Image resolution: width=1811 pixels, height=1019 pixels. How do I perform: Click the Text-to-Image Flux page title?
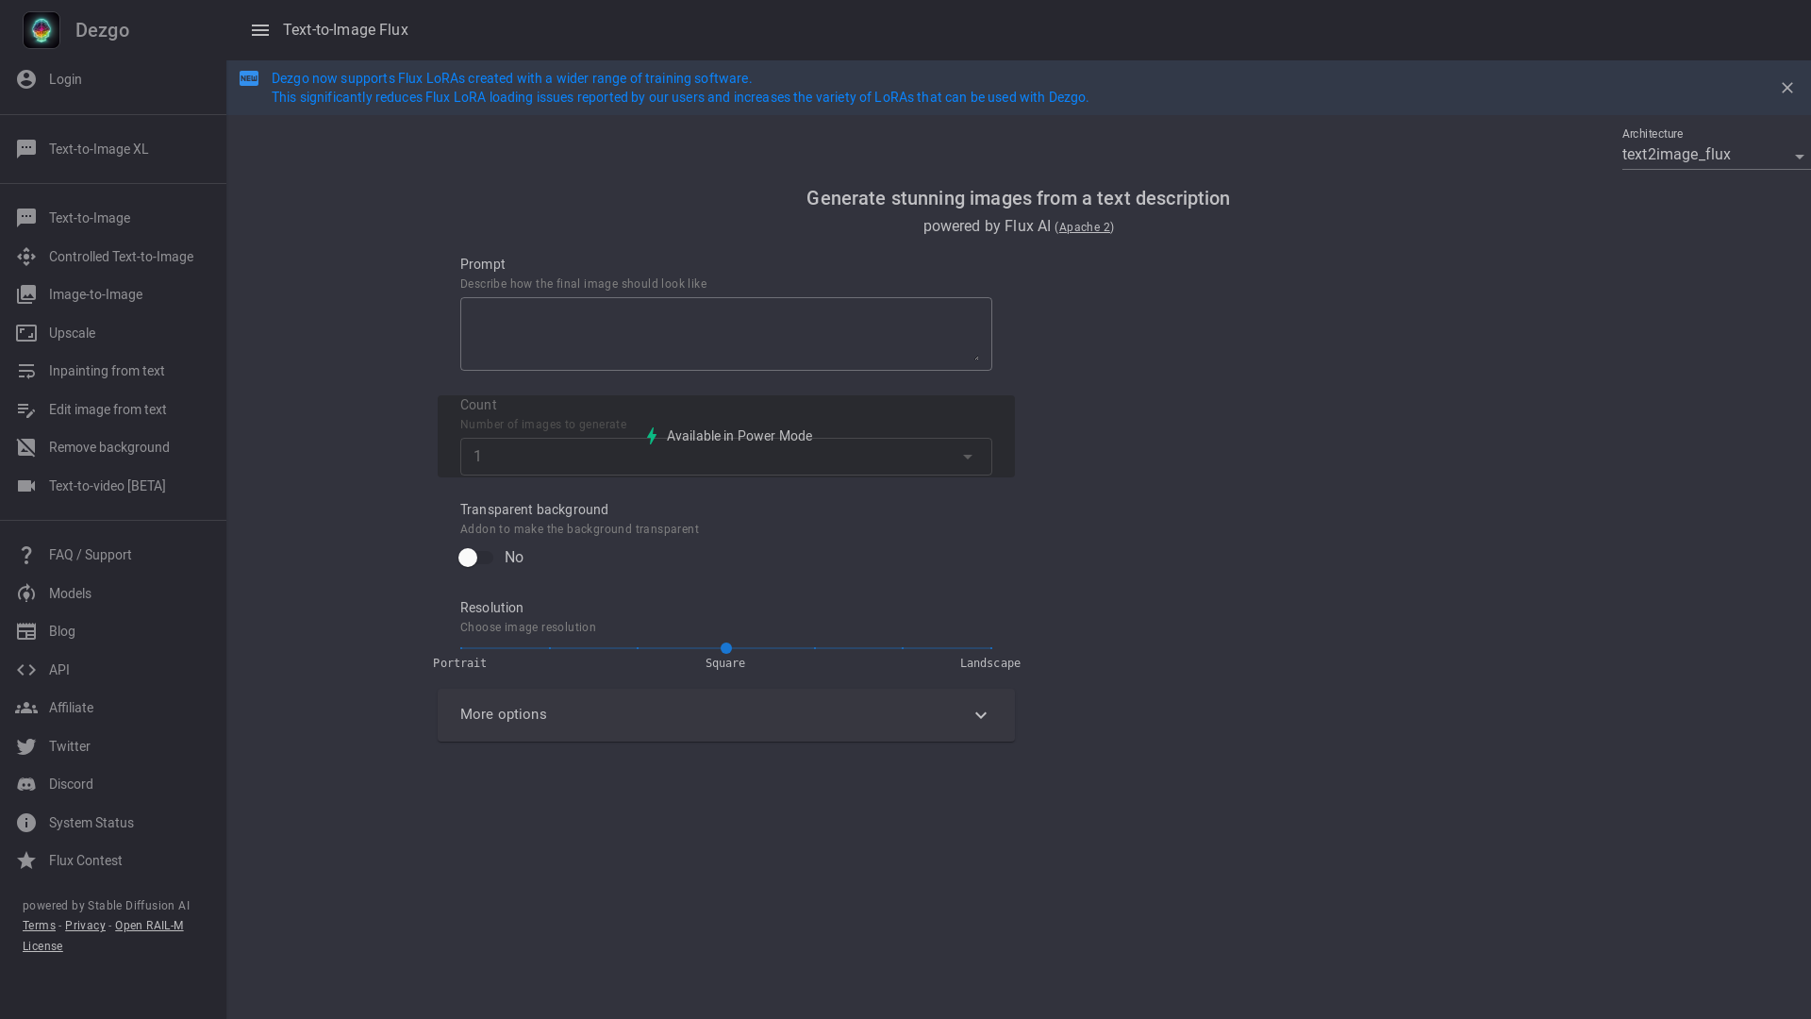(345, 30)
